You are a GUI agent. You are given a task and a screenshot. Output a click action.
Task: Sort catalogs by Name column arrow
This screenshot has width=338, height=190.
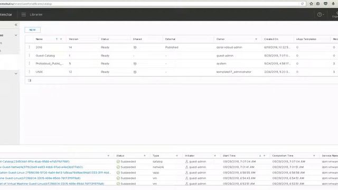coord(57,39)
